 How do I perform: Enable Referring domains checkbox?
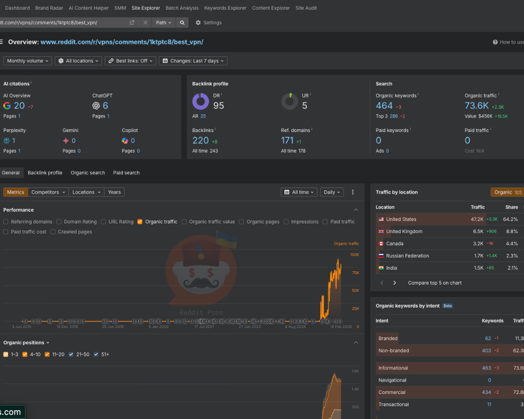6,222
